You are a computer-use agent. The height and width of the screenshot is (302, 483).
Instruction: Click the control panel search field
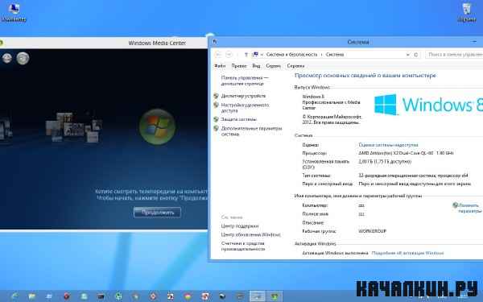454,55
